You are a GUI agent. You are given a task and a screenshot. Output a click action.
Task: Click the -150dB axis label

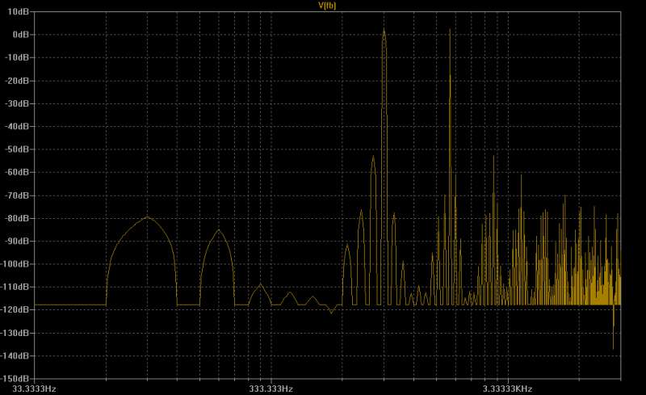[15, 378]
